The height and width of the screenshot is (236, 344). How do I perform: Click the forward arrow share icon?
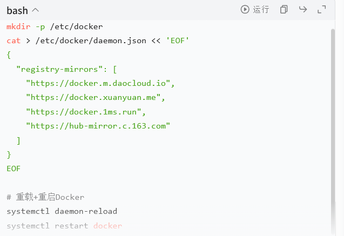point(303,9)
